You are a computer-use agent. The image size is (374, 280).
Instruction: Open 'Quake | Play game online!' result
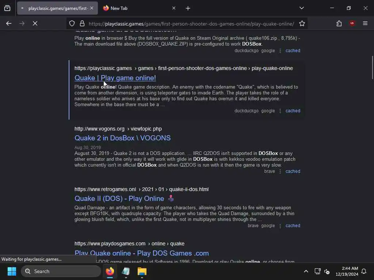click(x=115, y=78)
